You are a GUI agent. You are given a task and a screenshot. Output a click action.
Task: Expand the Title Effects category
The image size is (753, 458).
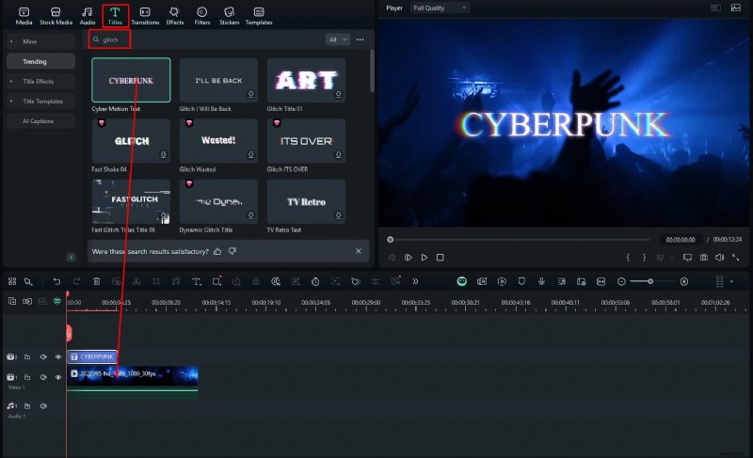coord(40,82)
